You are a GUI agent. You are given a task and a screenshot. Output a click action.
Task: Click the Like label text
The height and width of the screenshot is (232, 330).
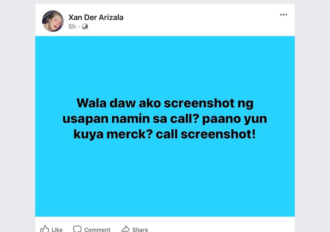coord(57,229)
